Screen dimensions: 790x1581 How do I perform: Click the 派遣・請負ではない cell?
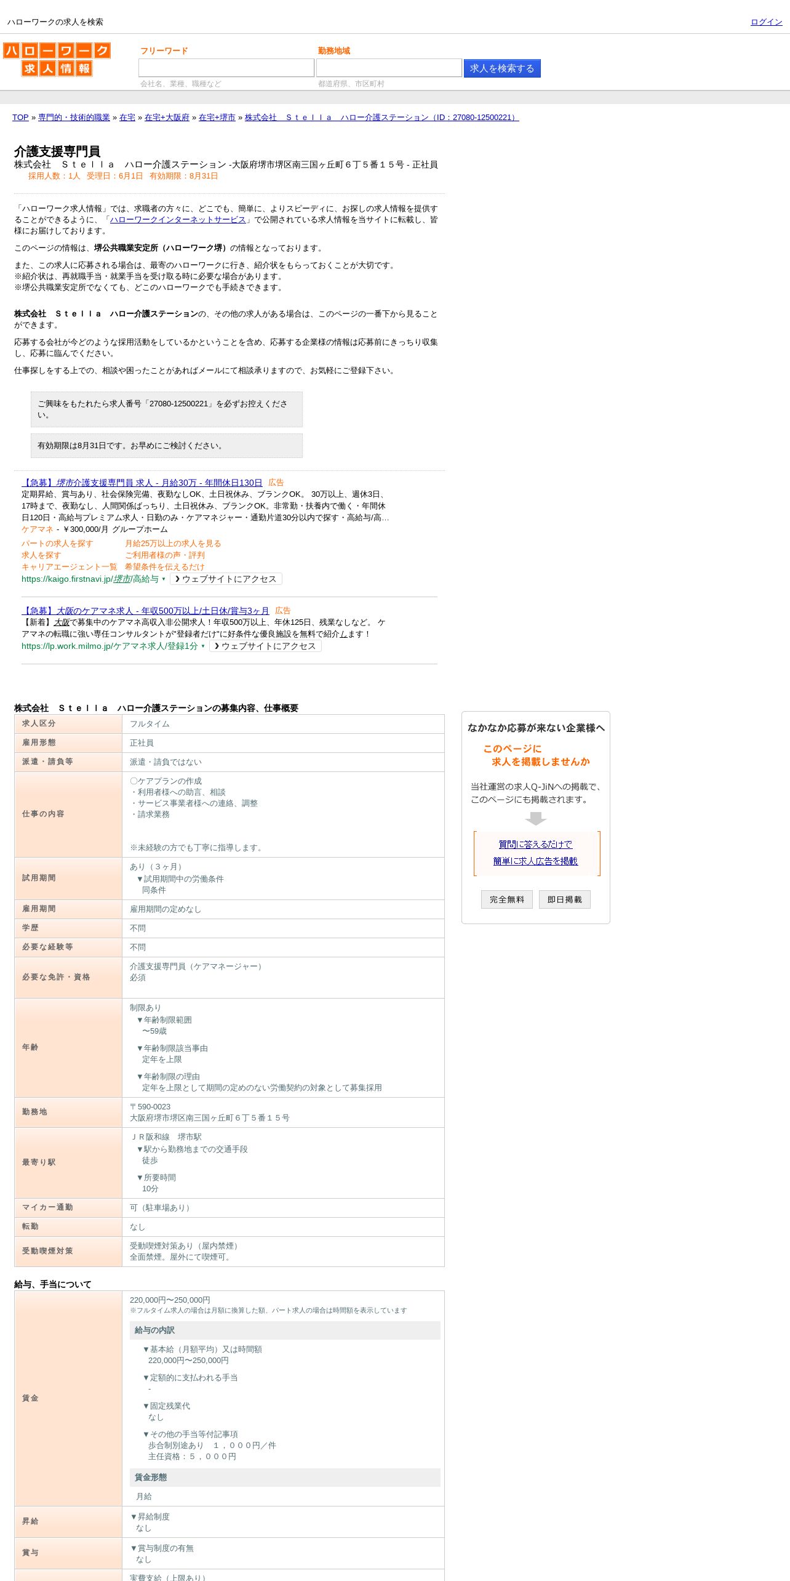point(283,762)
